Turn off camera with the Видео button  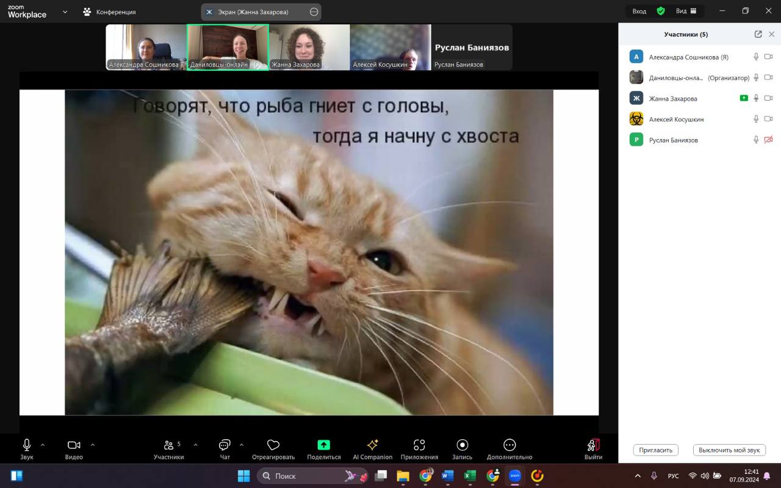pos(74,449)
